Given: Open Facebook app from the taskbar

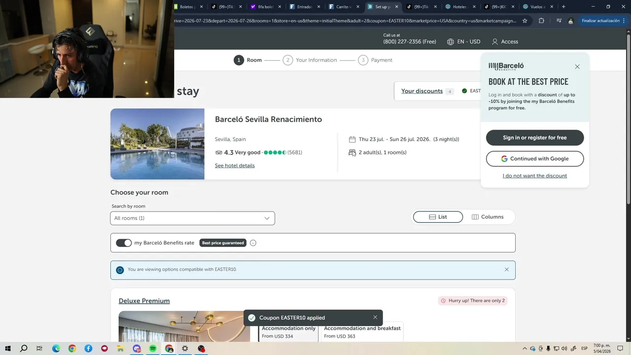Looking at the screenshot, I should coord(88,349).
